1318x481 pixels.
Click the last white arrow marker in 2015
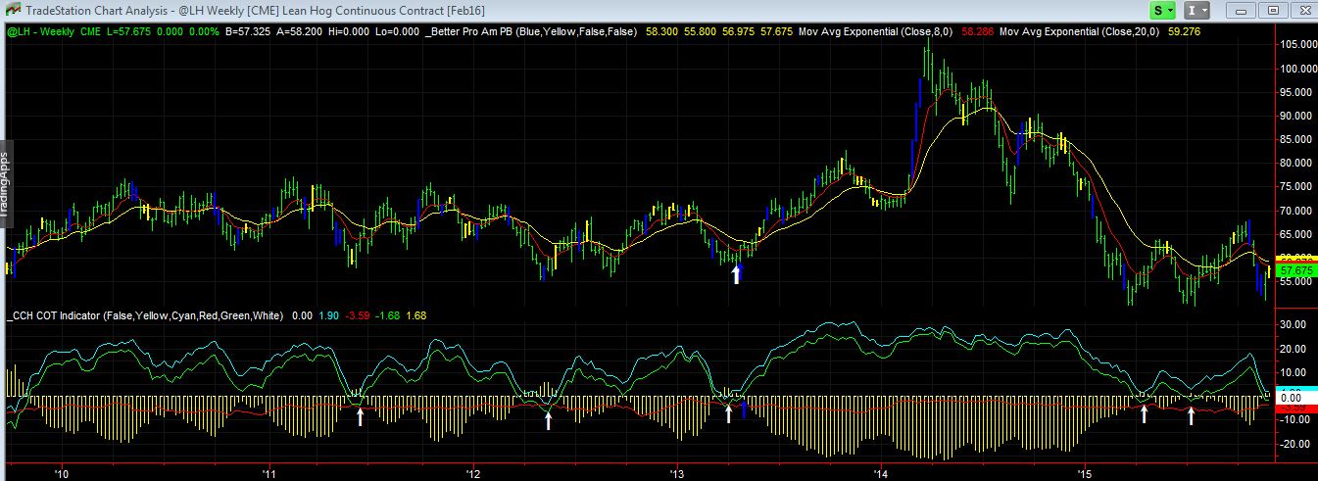click(x=1191, y=415)
